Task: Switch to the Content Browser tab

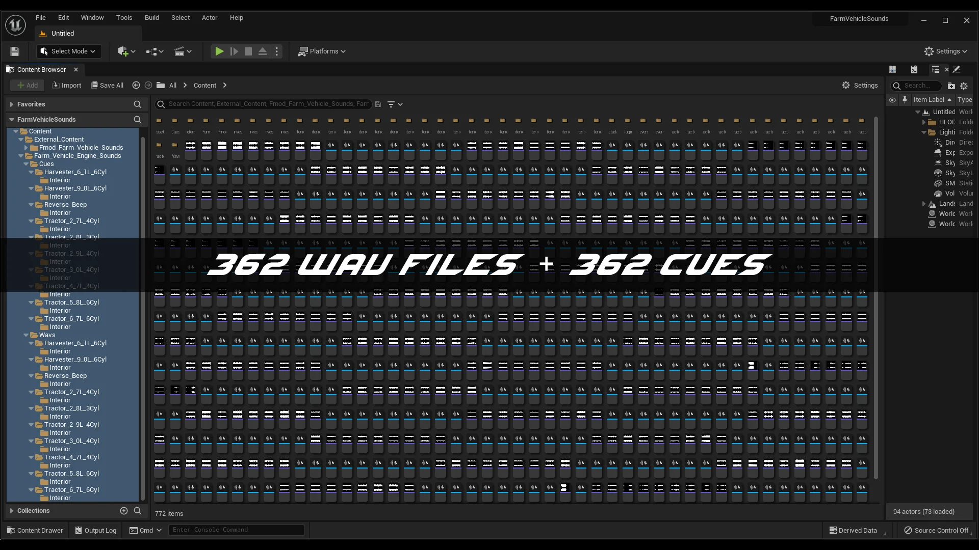Action: pos(41,70)
